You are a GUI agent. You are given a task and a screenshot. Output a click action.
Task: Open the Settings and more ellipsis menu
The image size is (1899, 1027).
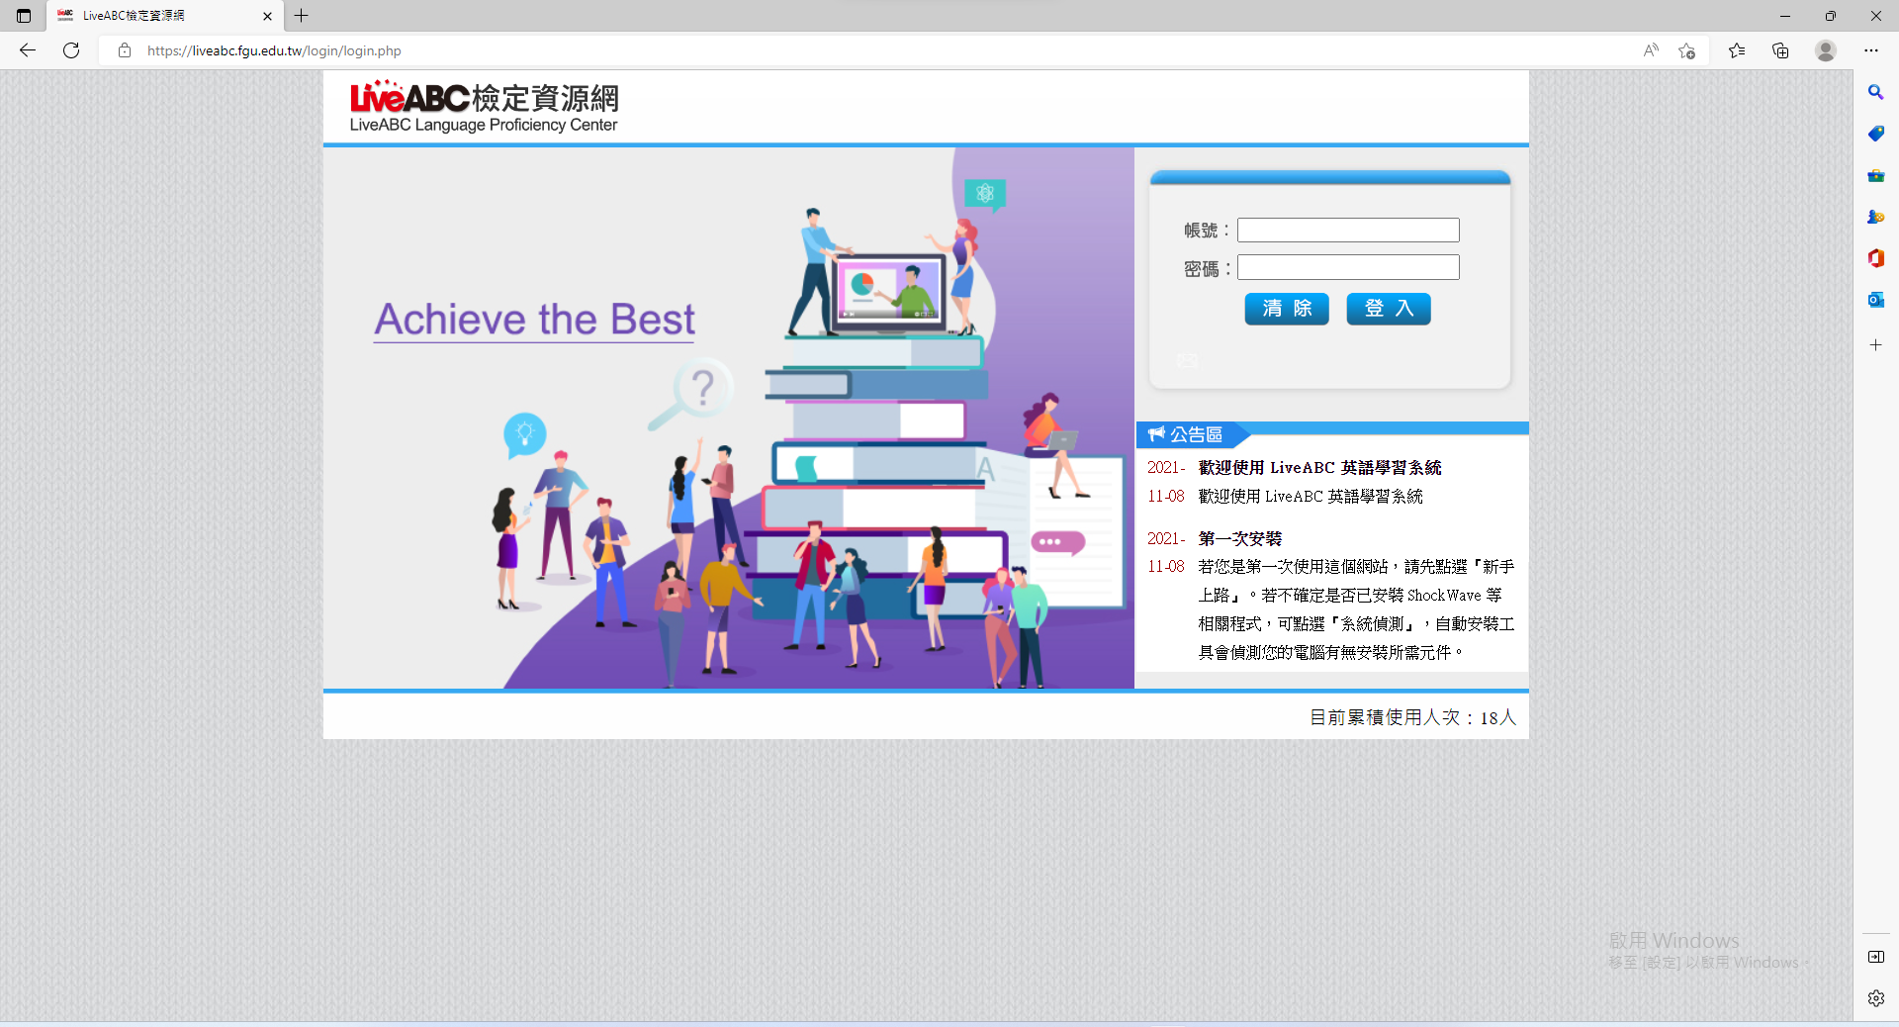1871,50
